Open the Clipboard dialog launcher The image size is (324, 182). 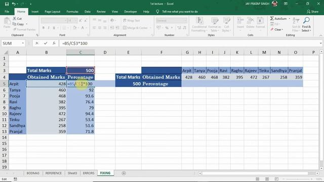pyautogui.click(x=37, y=35)
